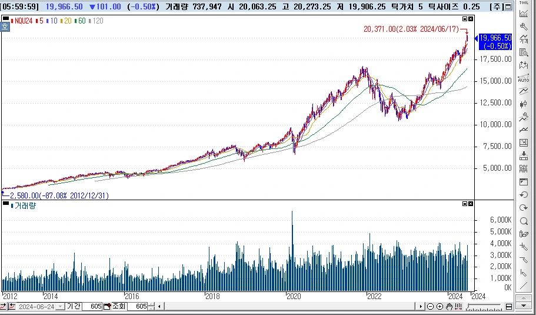Click the 조회 count spinner arrows

(151, 306)
